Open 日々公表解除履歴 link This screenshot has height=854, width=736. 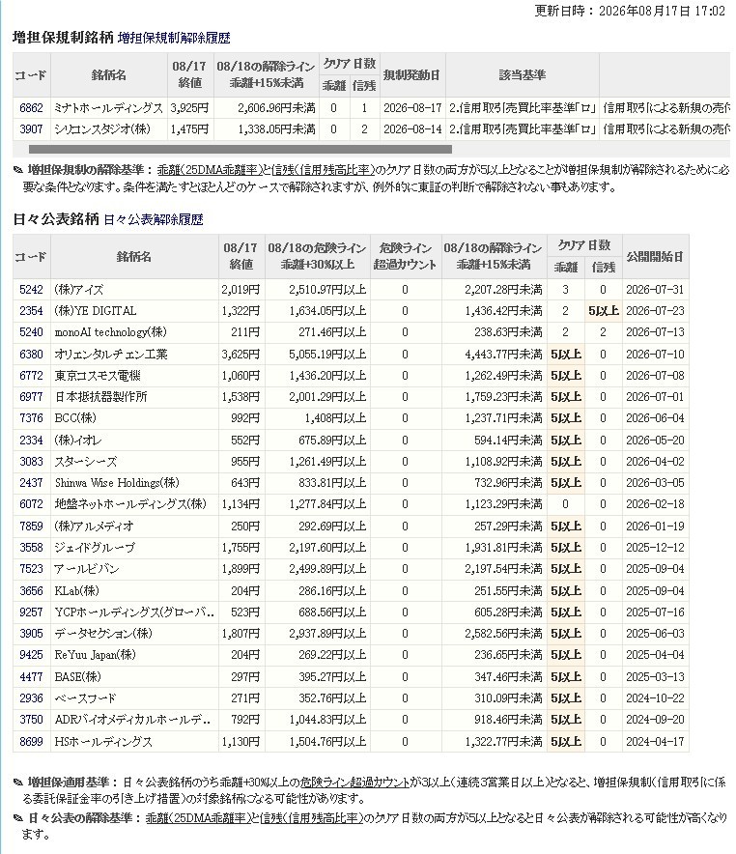tap(154, 219)
